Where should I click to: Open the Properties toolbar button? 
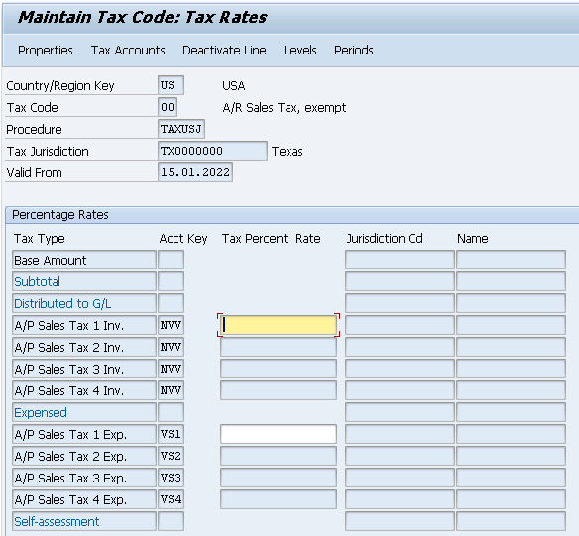coord(46,51)
